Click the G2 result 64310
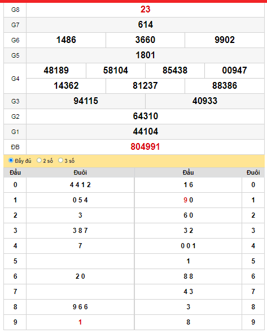Screen dimensions: 267x333 (x=145, y=116)
